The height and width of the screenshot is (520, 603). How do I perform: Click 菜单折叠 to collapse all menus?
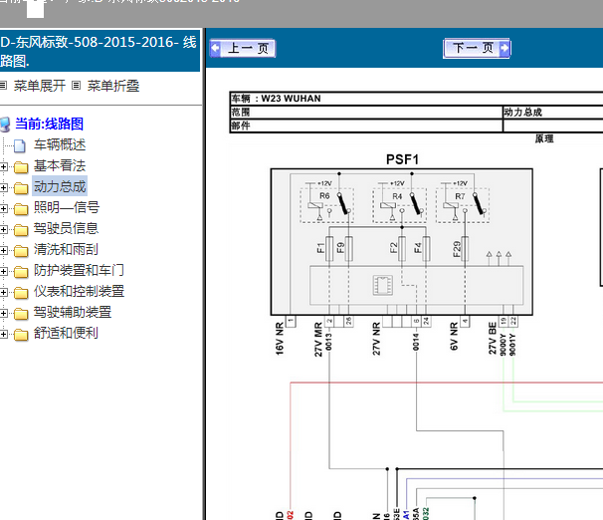[x=113, y=86]
